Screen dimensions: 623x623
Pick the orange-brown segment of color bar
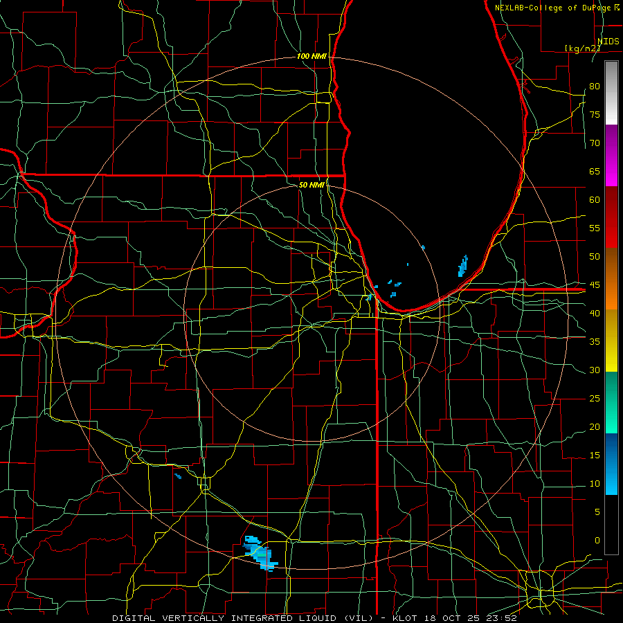tap(611, 279)
